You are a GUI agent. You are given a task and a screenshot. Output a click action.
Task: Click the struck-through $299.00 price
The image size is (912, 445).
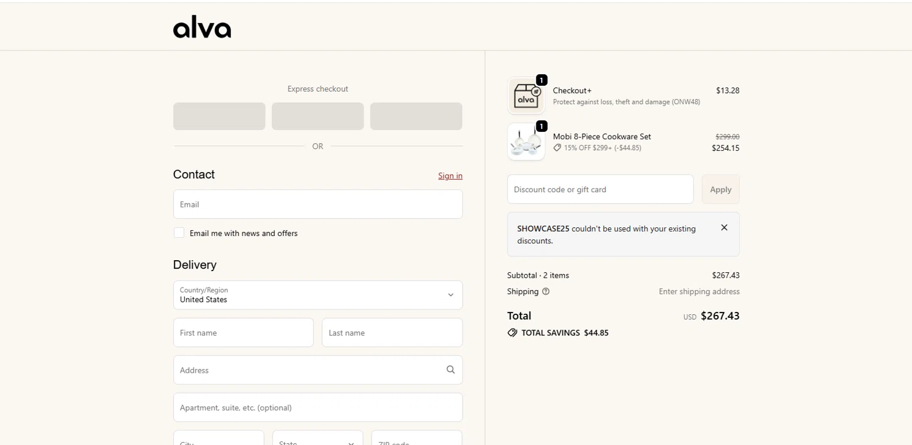pos(728,137)
